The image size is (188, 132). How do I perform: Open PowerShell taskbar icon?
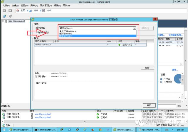pyautogui.click(x=70, y=130)
